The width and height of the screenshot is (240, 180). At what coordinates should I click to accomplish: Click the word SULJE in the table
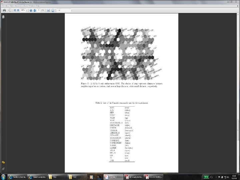point(113,153)
